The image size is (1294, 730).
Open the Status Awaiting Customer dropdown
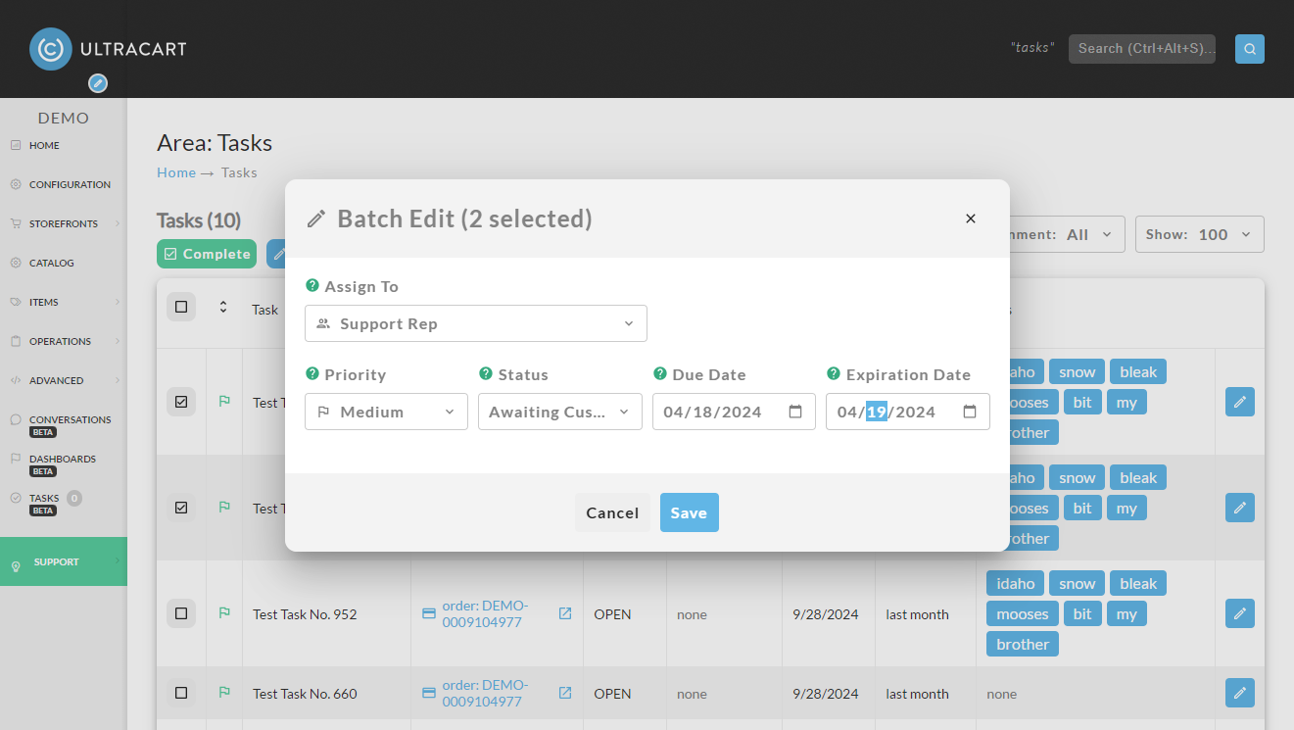[559, 412]
